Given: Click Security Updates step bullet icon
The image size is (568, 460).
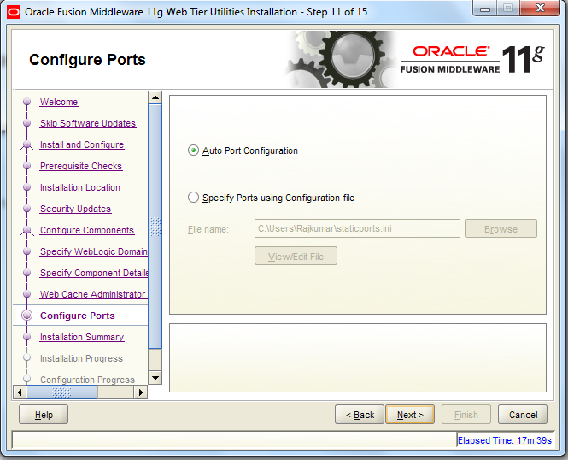Looking at the screenshot, I should pos(26,209).
